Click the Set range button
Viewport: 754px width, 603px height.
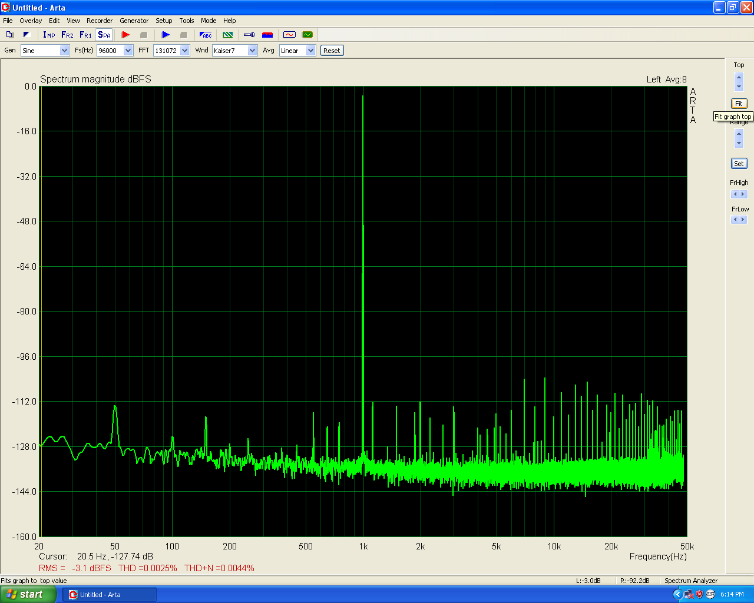click(x=739, y=164)
